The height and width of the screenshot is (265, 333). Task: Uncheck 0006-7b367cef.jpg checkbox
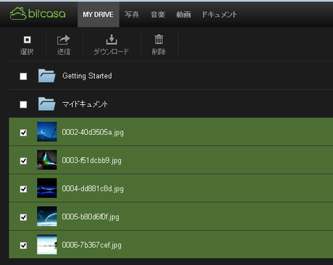[23, 245]
